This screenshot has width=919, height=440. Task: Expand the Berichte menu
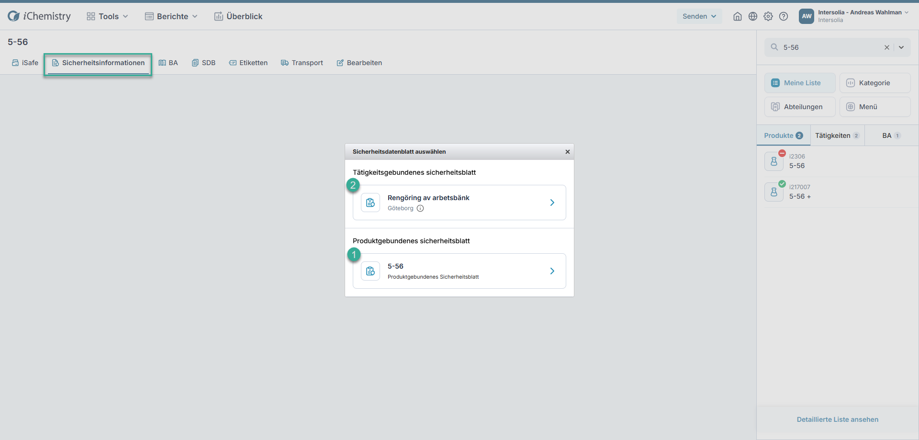pos(171,16)
